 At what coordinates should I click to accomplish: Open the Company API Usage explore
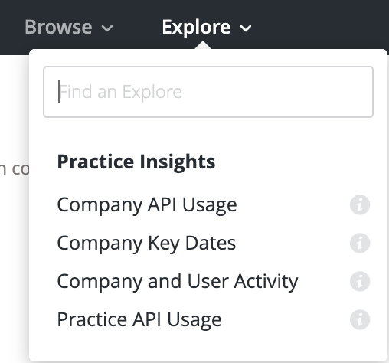click(x=147, y=205)
